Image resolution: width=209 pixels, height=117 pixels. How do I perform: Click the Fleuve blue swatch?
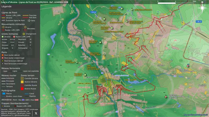(x=4, y=94)
